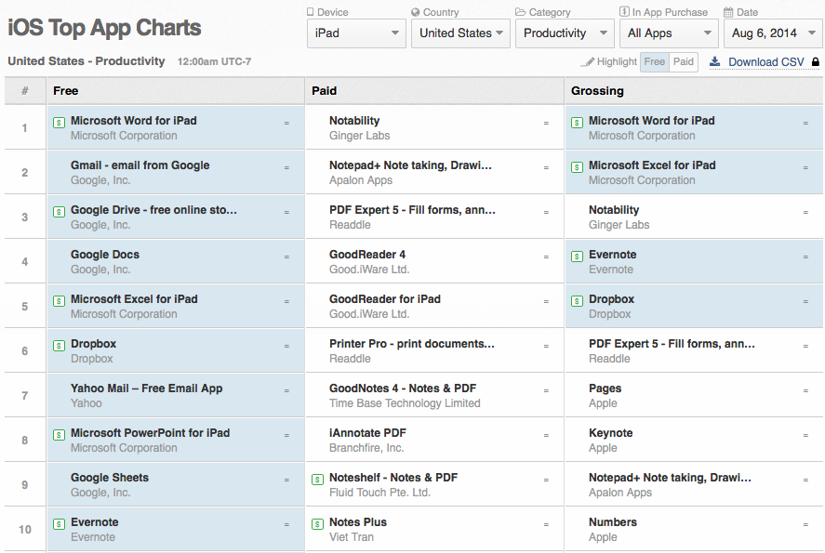The image size is (825, 553).
Task: Click the iOS Top App Charts heading
Action: click(104, 28)
